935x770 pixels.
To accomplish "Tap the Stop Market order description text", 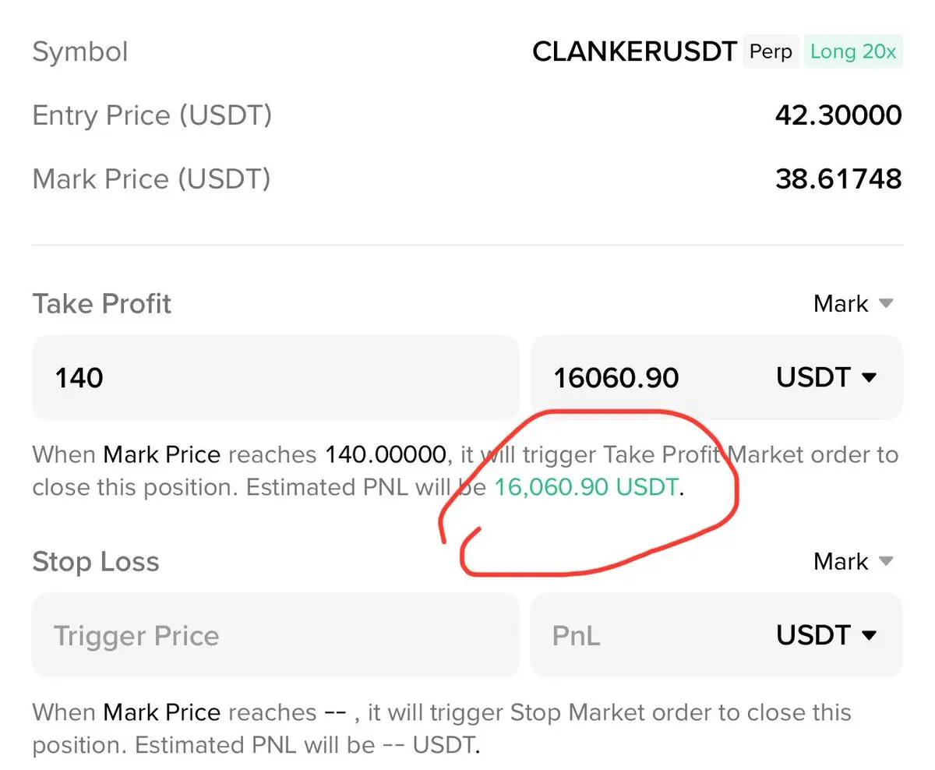I will (441, 729).
